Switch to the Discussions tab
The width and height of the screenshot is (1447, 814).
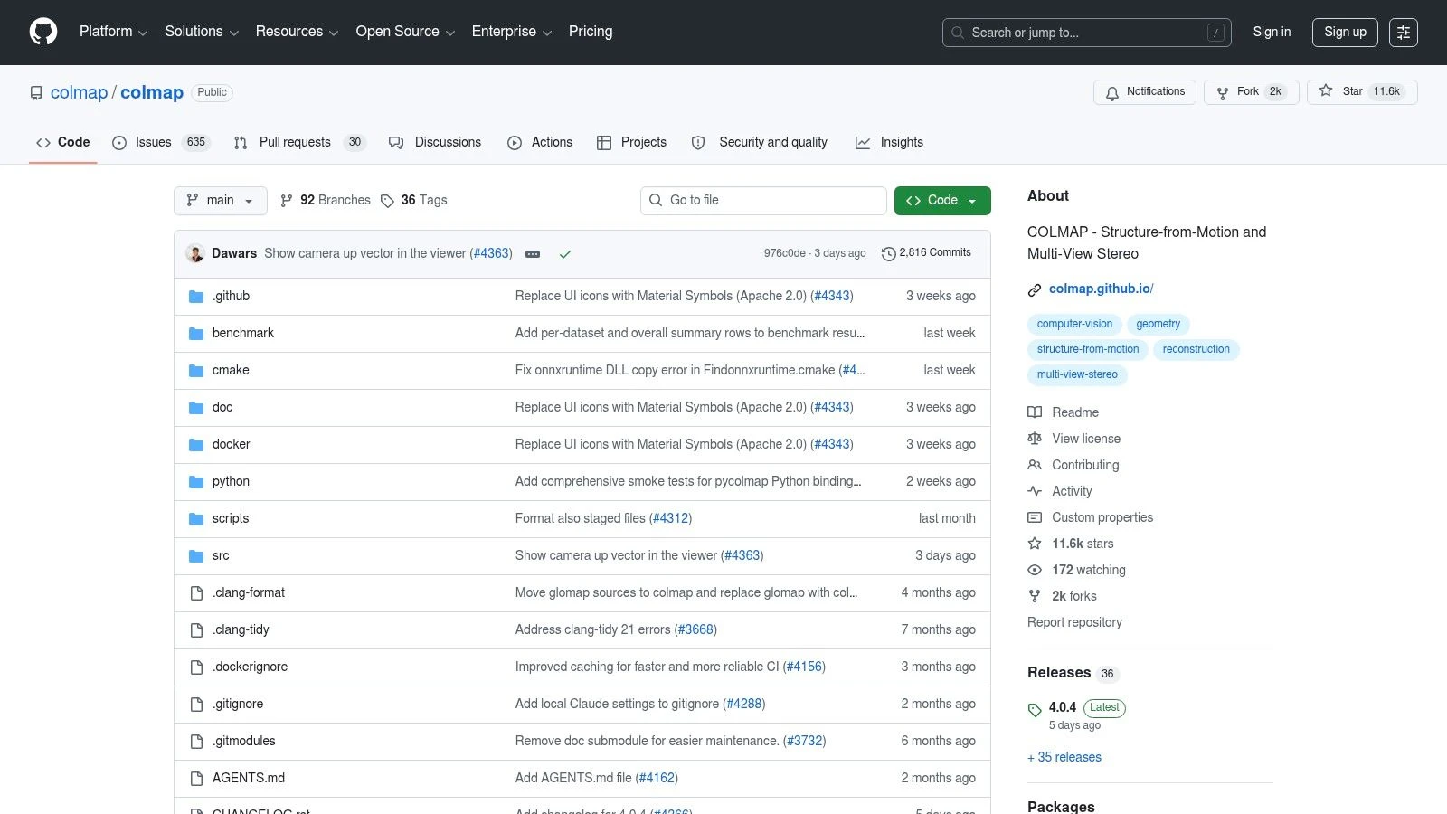click(435, 142)
